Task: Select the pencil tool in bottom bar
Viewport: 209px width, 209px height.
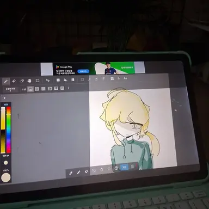Action: click(71, 173)
